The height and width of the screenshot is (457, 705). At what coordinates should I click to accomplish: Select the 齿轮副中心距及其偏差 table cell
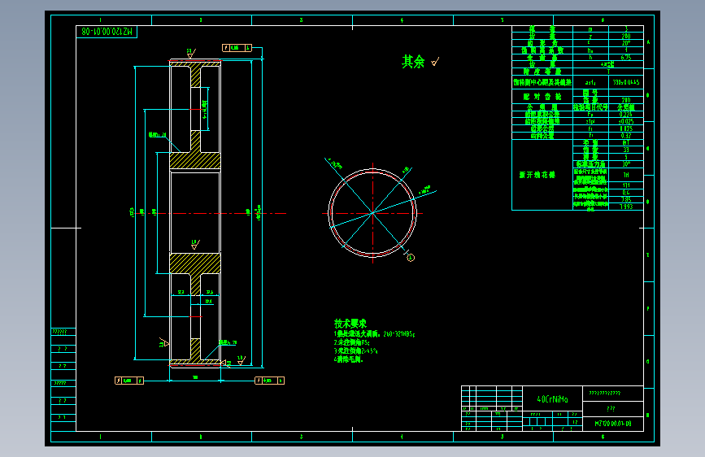[542, 82]
